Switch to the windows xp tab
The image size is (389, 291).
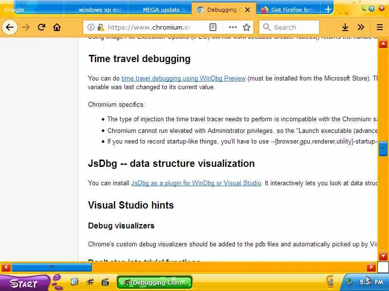(x=96, y=10)
